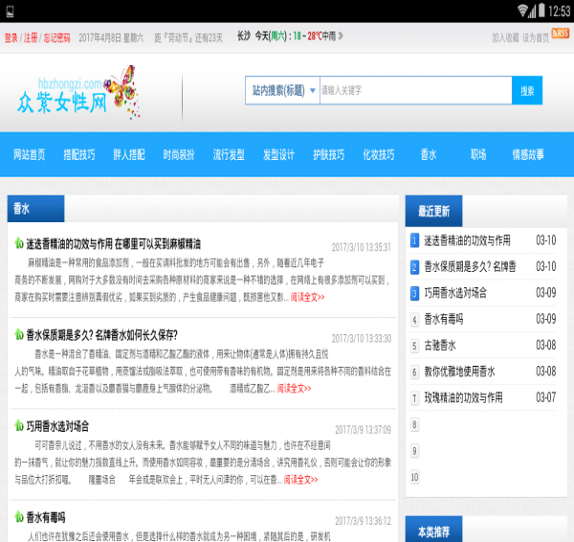Open sidebar link 玫瑰精油的功效与作用
Screen dimensions: 574x542
(x=463, y=398)
